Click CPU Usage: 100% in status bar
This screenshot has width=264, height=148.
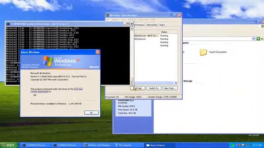click(x=133, y=97)
